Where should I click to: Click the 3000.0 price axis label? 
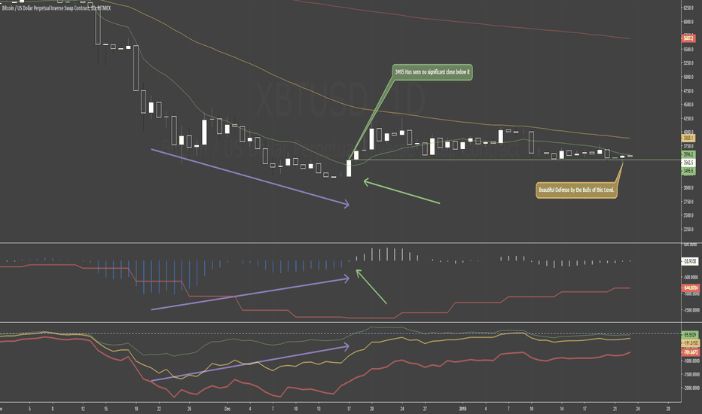(688, 187)
